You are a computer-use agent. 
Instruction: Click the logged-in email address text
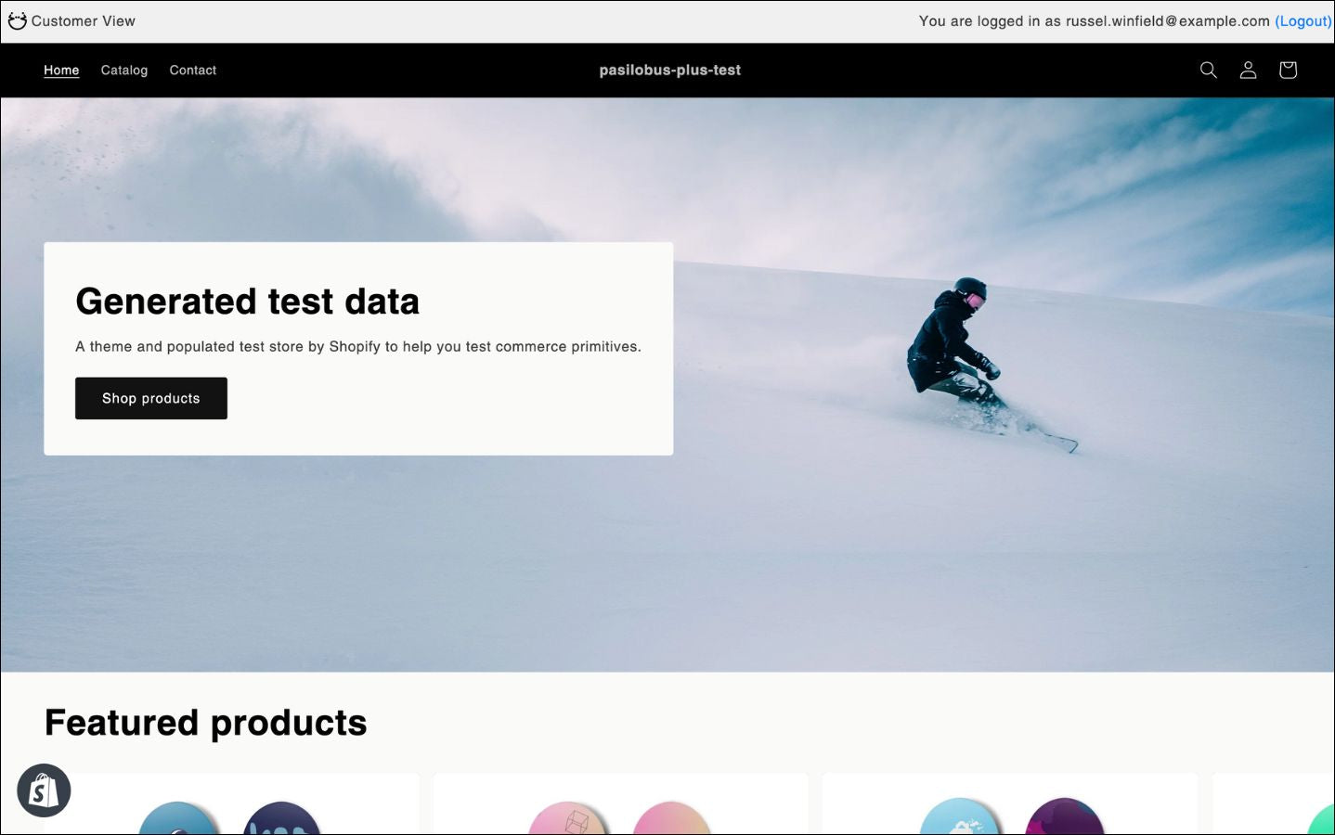(x=1167, y=20)
